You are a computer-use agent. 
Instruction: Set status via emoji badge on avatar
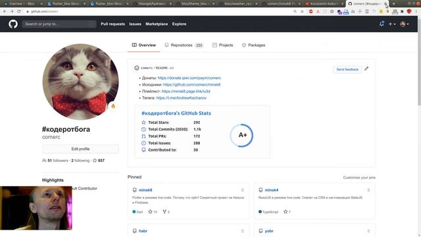coord(113,106)
